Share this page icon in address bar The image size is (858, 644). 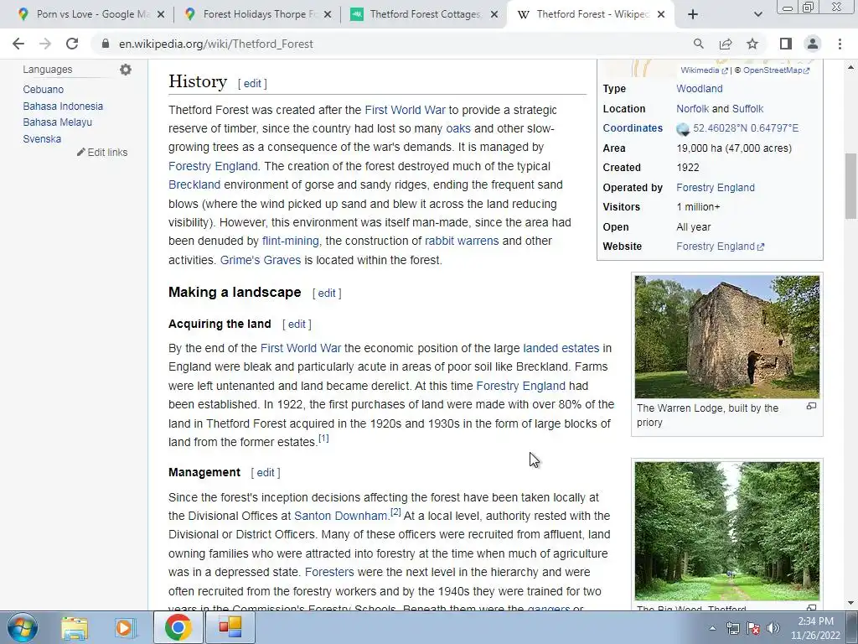pos(726,44)
